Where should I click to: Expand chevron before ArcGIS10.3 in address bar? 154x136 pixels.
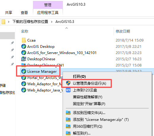point(52,22)
